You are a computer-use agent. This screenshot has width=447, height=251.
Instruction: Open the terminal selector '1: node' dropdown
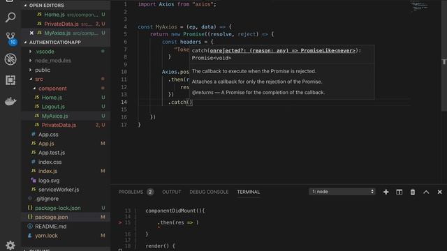click(x=342, y=192)
